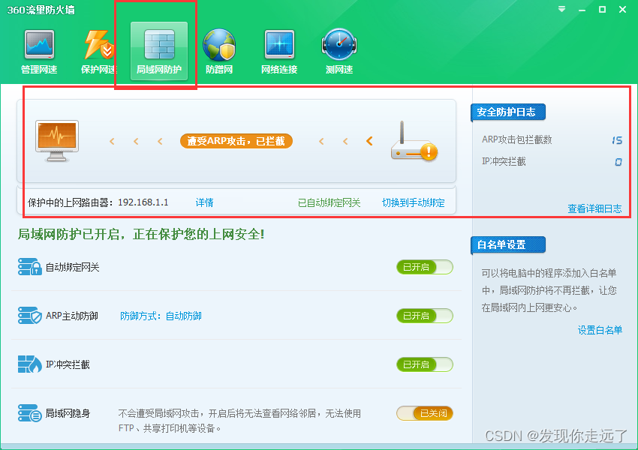The image size is (638, 450).
Task: Switch to the 网络连接 tab
Action: click(x=279, y=52)
